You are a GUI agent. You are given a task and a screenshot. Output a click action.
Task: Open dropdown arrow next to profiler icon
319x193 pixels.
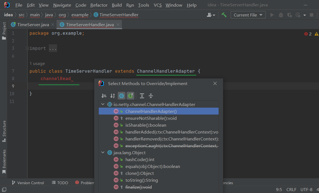305,15
